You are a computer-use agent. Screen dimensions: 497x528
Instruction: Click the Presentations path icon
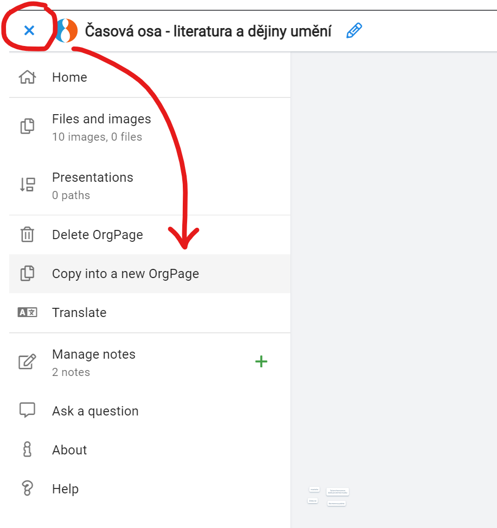[x=27, y=185]
